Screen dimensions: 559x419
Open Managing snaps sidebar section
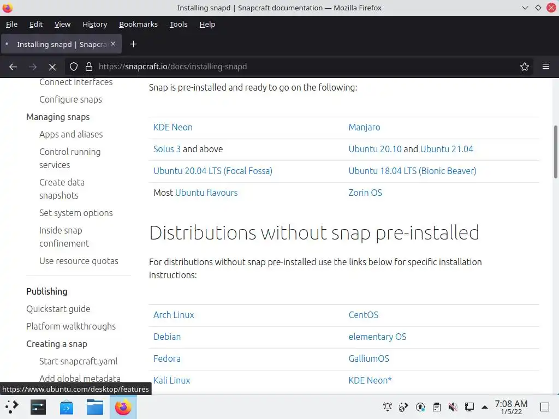pyautogui.click(x=58, y=117)
